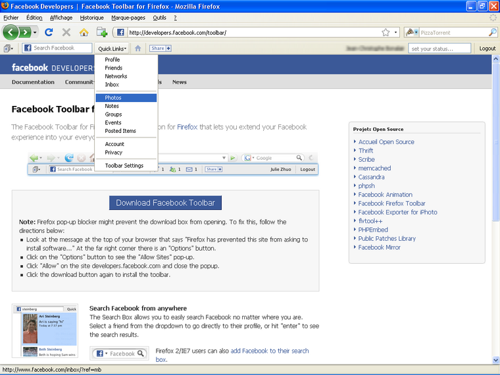This screenshot has width=500, height=375.
Task: Click the Share button in toolbar
Action: coord(161,48)
